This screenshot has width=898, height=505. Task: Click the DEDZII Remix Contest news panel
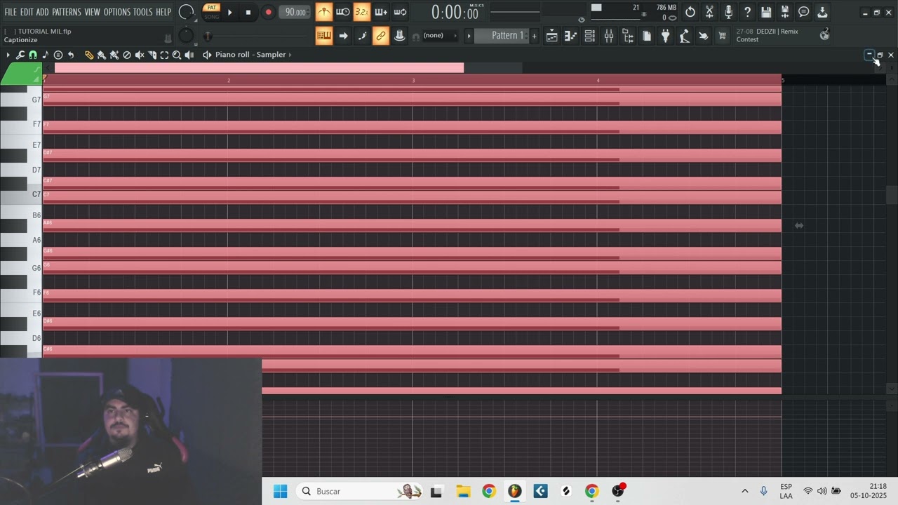(x=783, y=36)
